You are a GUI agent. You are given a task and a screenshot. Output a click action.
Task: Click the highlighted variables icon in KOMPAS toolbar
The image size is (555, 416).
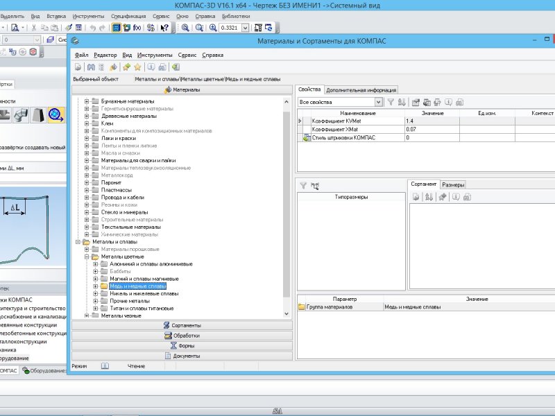pos(116,28)
